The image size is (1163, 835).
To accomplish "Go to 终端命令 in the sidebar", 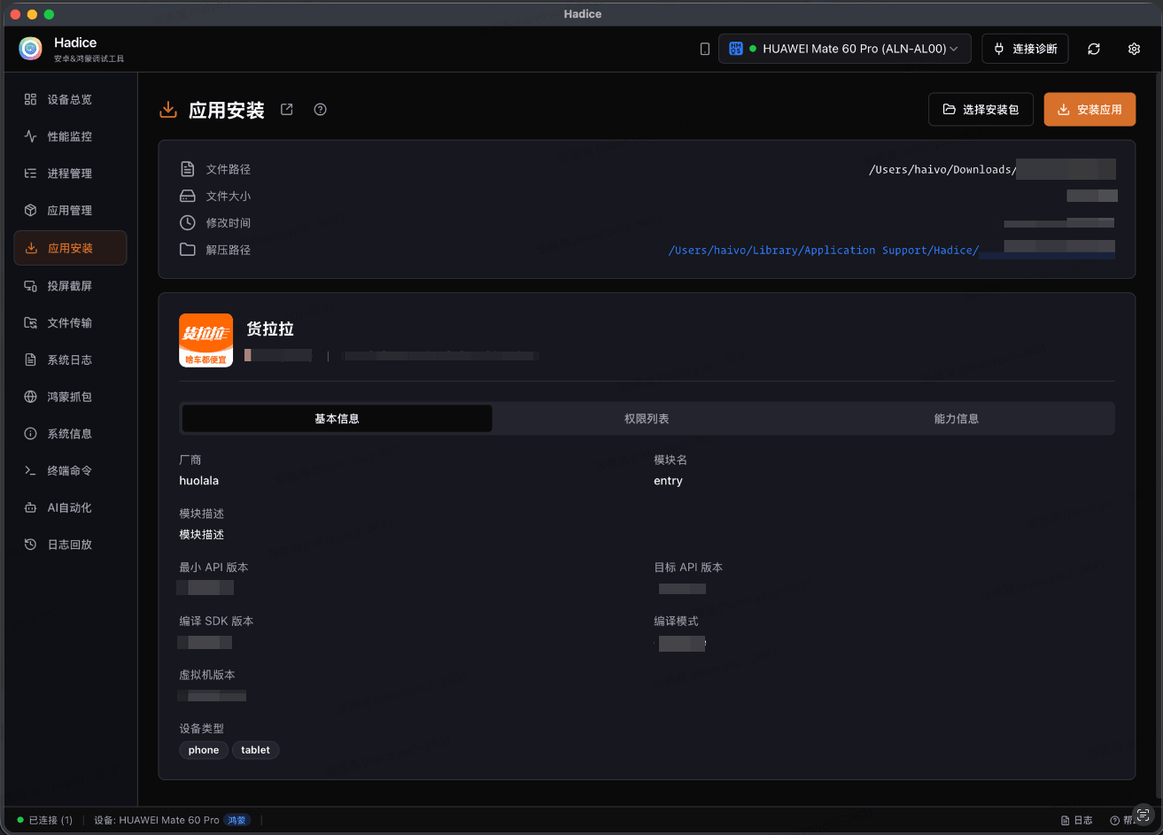I will pos(70,470).
